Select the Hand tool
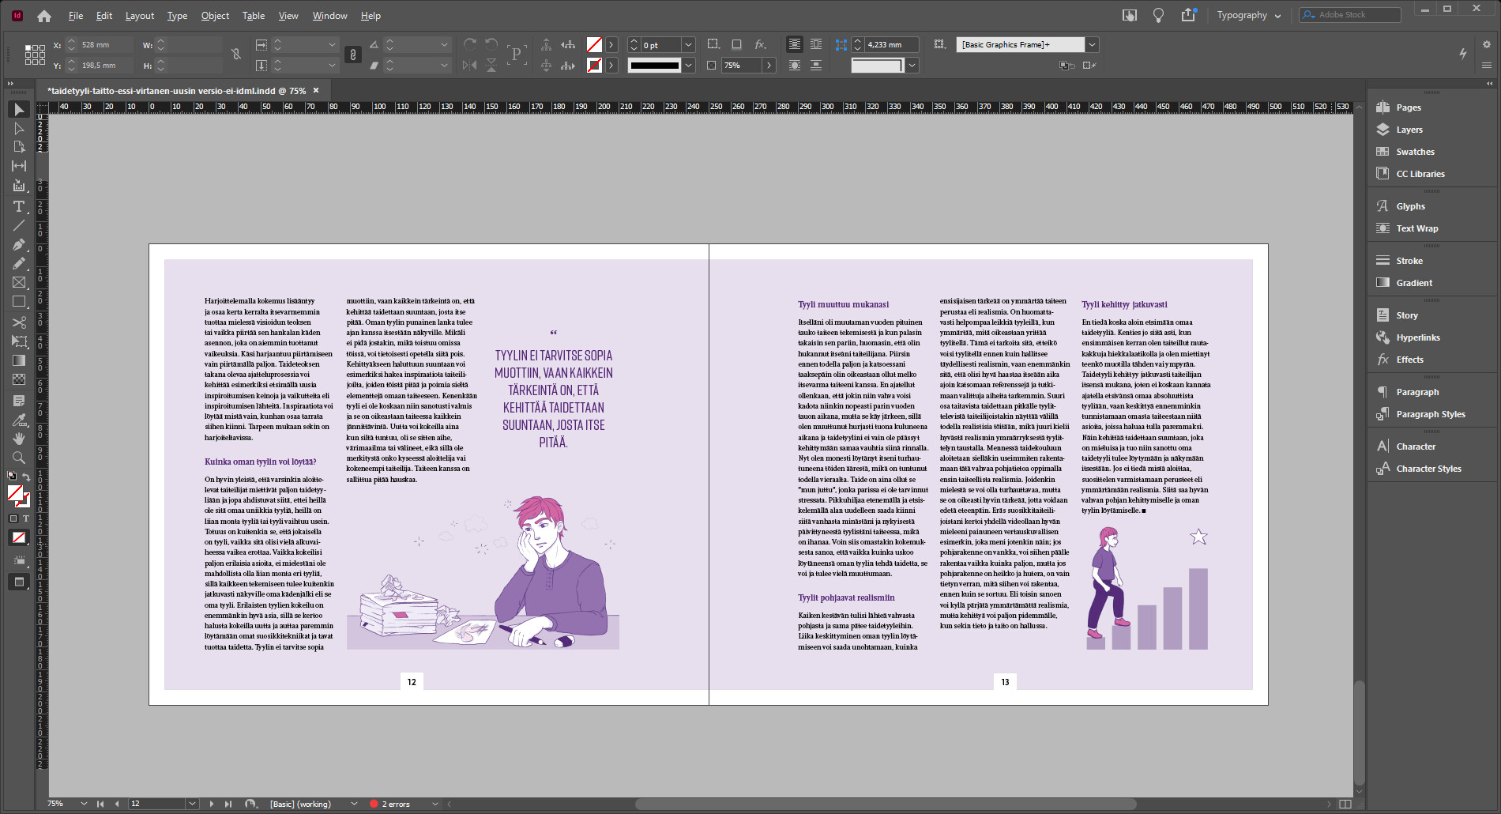Screen dimensions: 1501x814 [19, 438]
